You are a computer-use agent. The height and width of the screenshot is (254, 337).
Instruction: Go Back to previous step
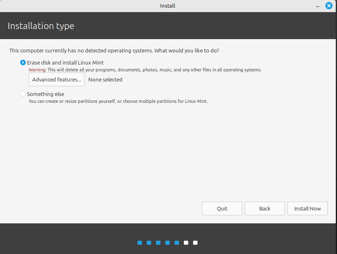(x=265, y=208)
